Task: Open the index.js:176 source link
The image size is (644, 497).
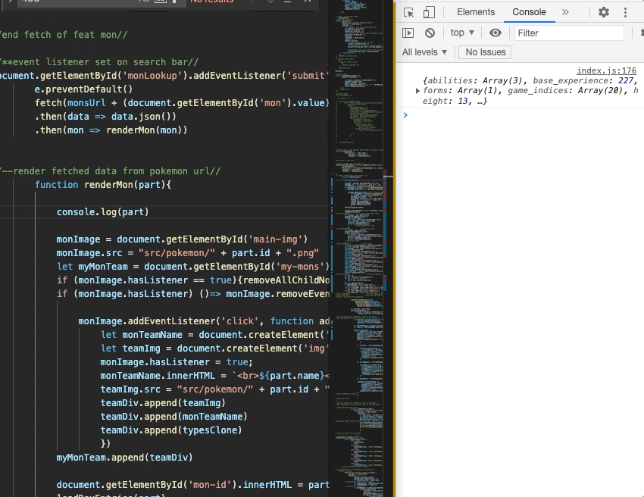Action: [606, 70]
